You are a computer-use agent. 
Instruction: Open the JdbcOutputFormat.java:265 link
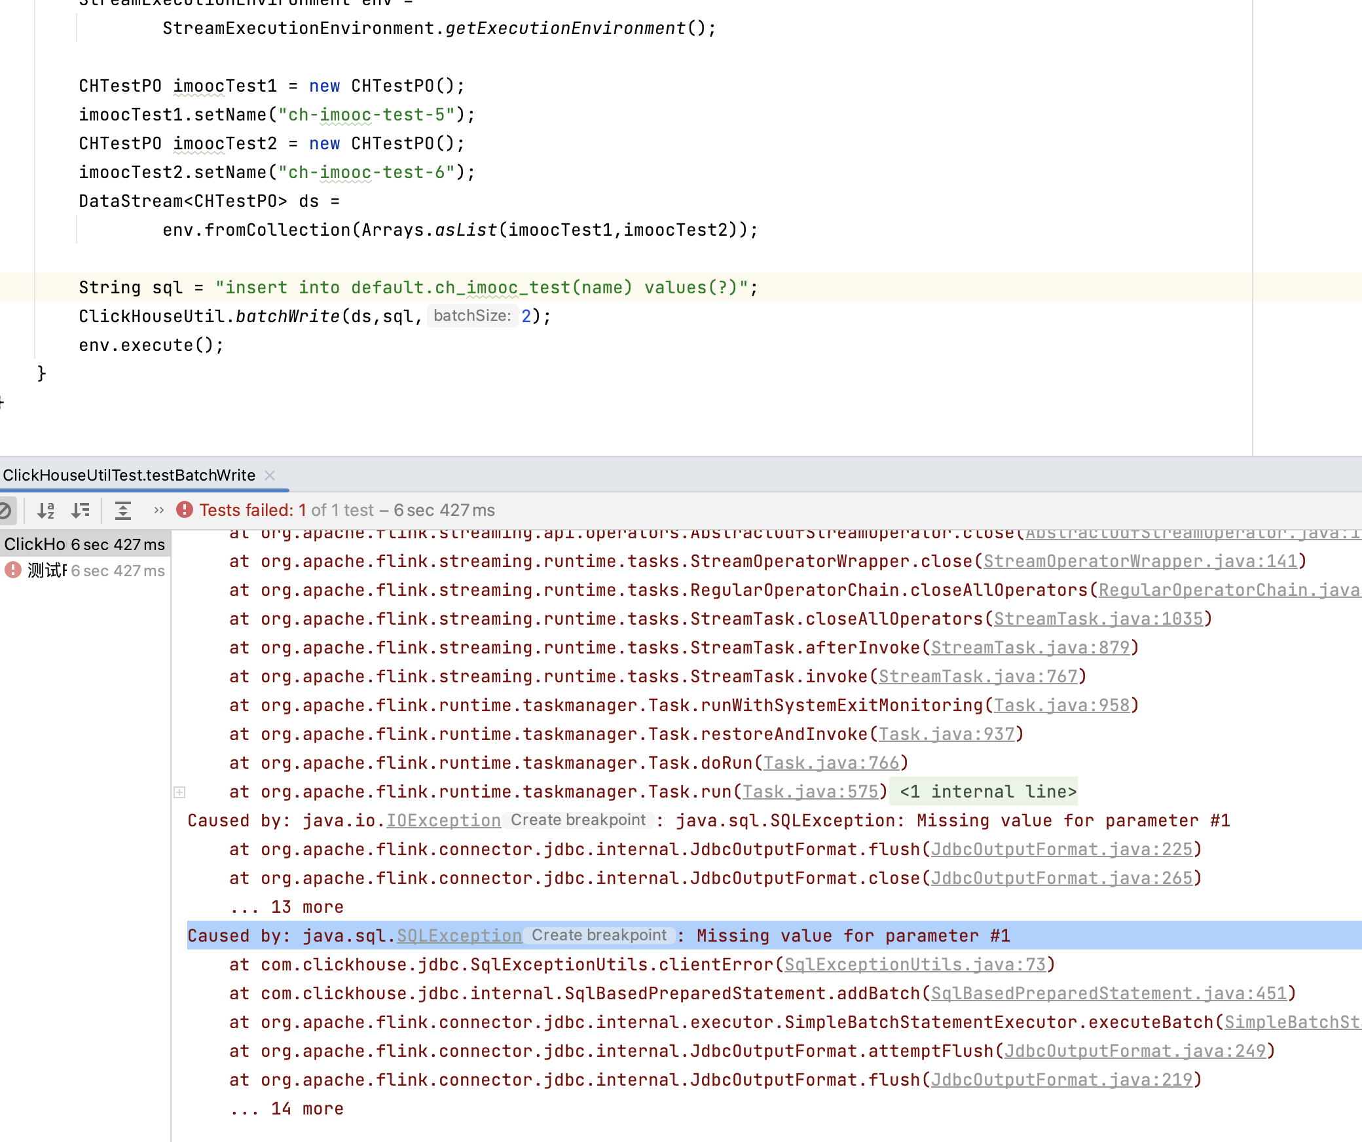(1061, 878)
